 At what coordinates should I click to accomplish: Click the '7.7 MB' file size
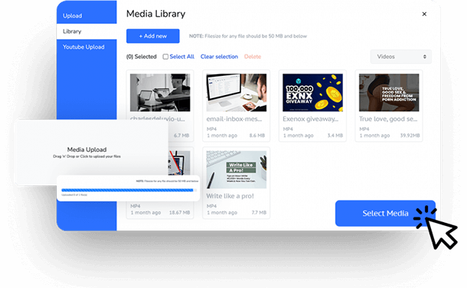point(259,213)
